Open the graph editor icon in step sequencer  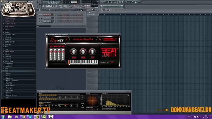click(79, 10)
